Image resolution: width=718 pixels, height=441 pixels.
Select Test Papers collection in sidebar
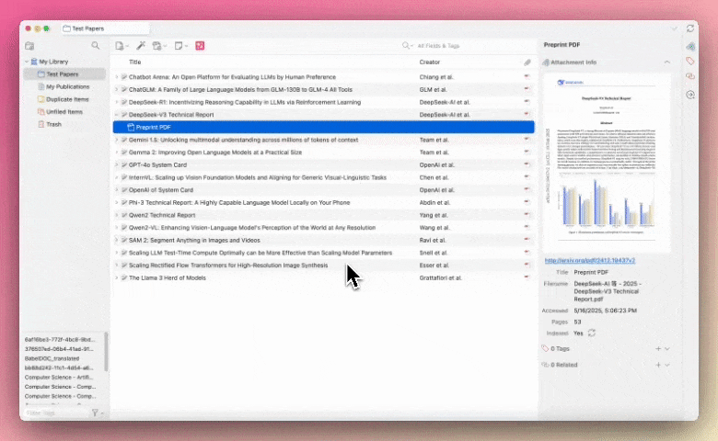coord(64,74)
